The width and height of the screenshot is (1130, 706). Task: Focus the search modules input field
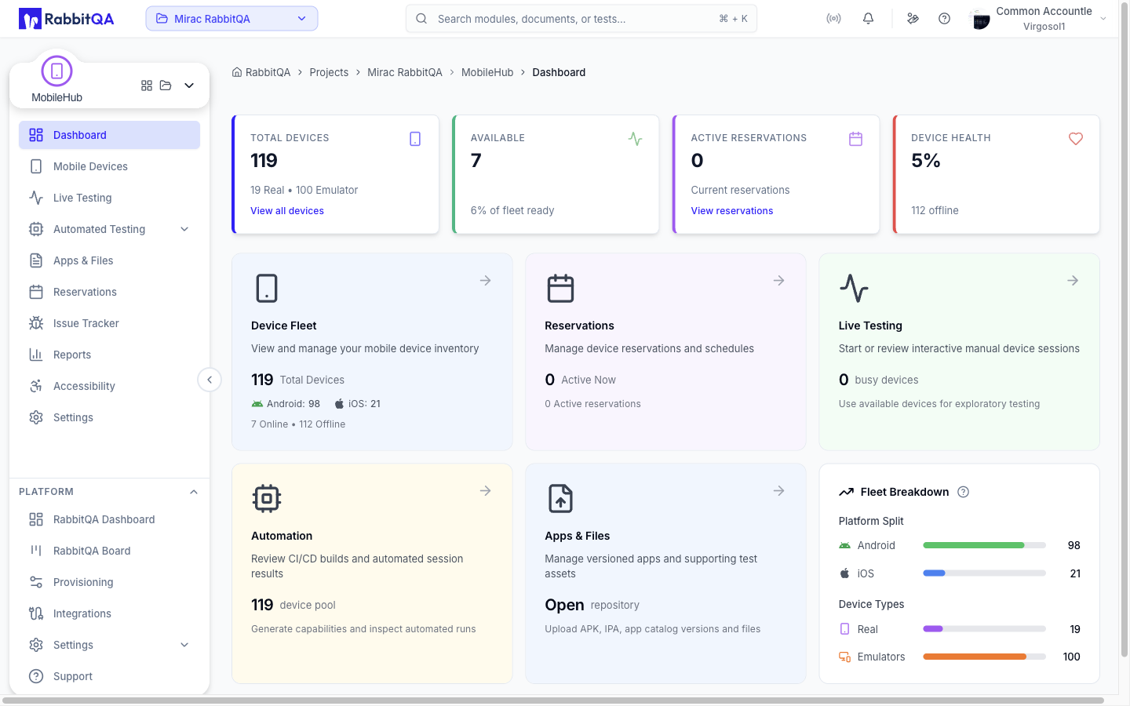581,19
